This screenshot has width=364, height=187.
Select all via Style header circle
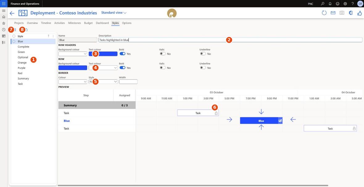click(x=14, y=36)
